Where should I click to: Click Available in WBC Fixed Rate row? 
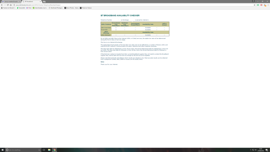148,28
